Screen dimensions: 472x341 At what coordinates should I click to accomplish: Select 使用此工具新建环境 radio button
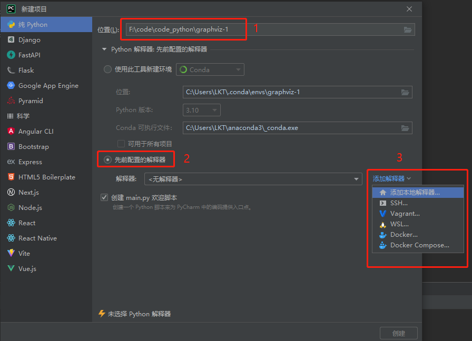tap(107, 69)
